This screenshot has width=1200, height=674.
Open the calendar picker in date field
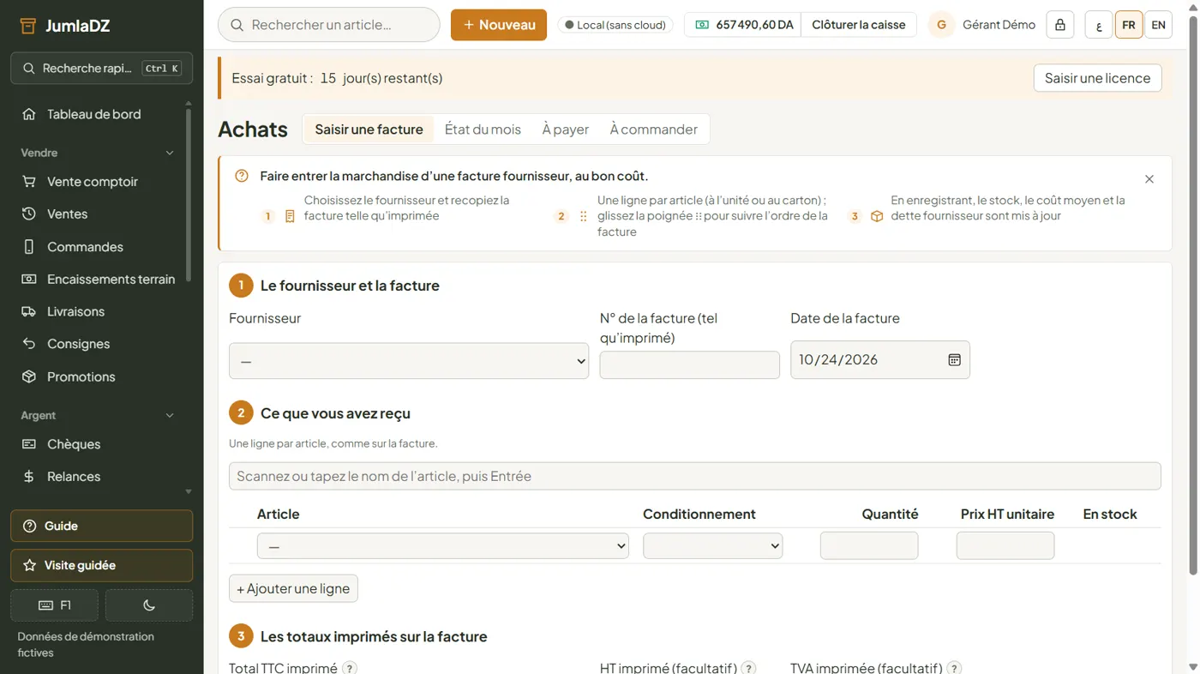(x=954, y=360)
